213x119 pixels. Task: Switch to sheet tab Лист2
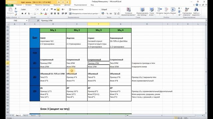(x=26, y=115)
